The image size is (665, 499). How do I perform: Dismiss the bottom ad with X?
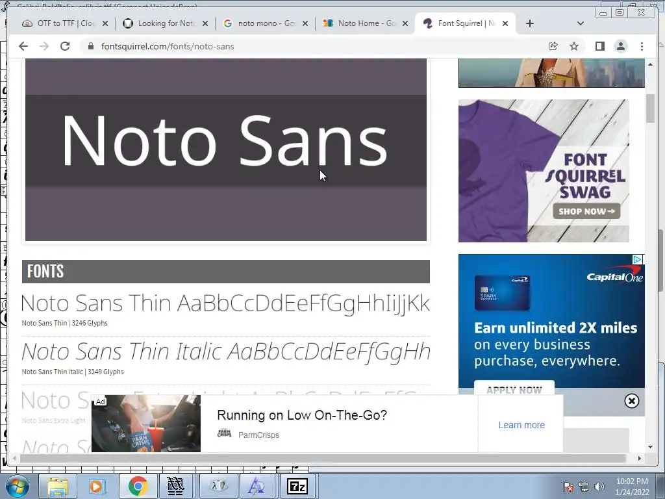(x=631, y=401)
